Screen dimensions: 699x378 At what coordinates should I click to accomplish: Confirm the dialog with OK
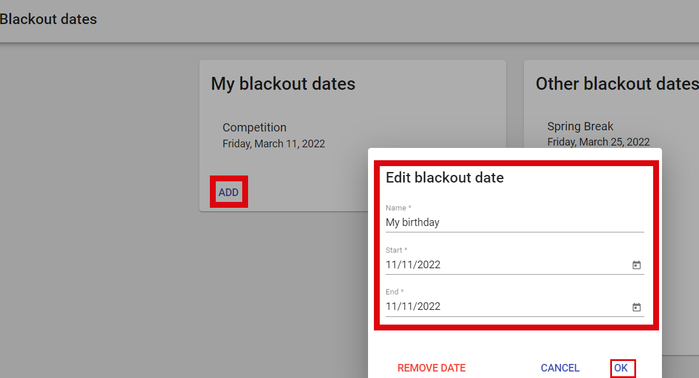pyautogui.click(x=621, y=368)
